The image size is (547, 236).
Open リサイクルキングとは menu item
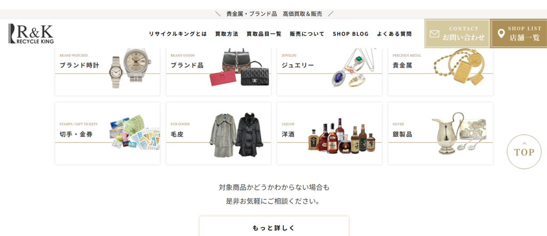pyautogui.click(x=178, y=34)
